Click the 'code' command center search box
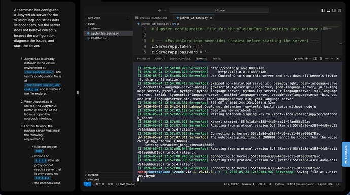Screen dimensions: 350x195 219,10
